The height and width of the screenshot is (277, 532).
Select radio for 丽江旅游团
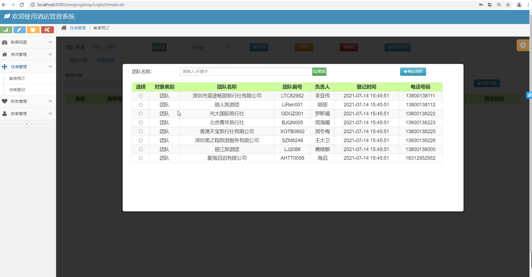(141, 149)
